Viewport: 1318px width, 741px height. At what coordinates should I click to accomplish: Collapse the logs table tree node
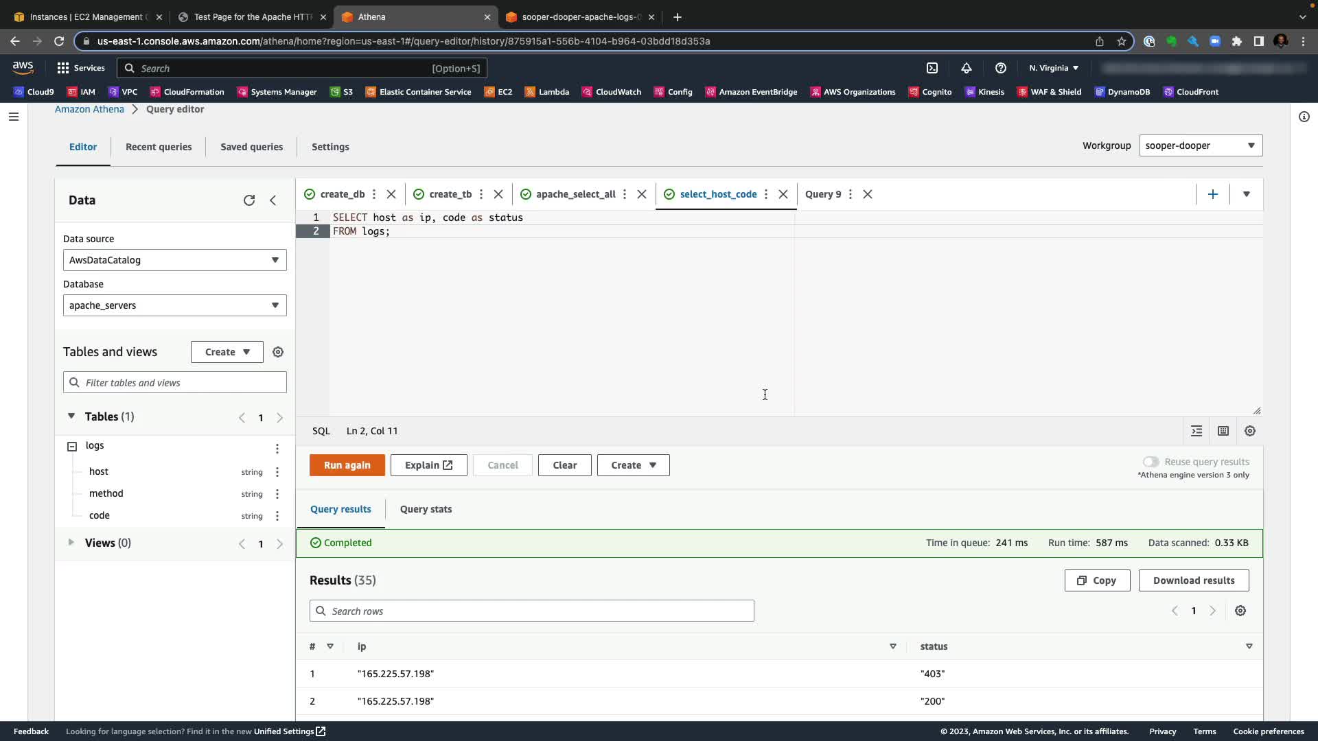[x=72, y=447]
